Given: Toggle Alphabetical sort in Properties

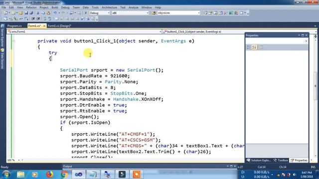Looking at the screenshot, I should [254, 47].
